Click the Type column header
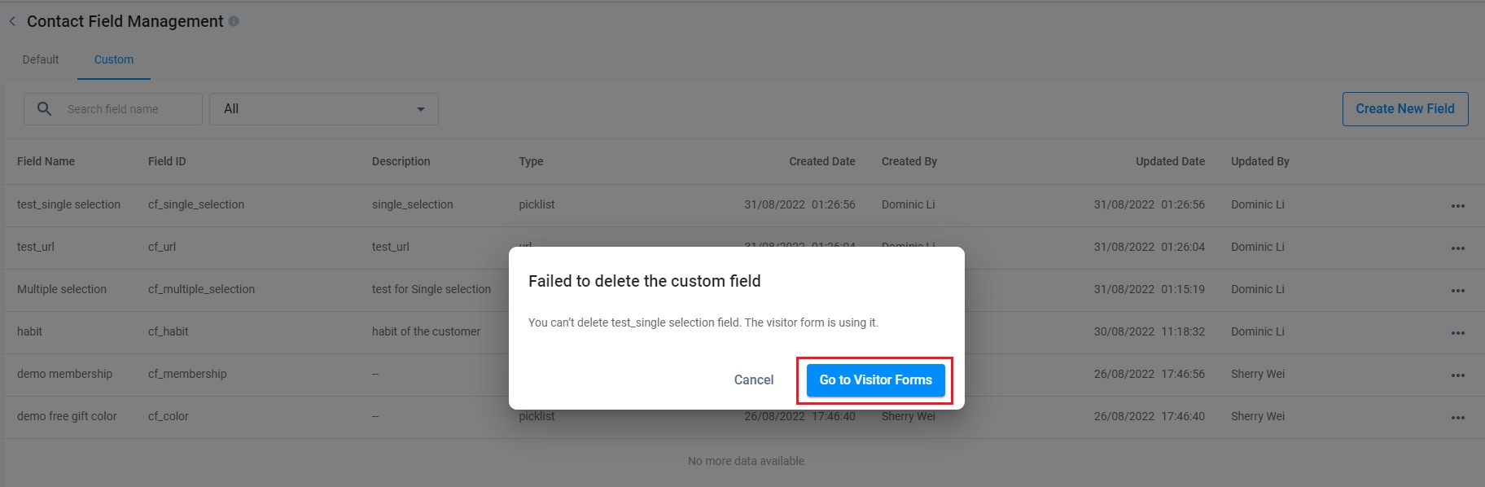 [531, 161]
